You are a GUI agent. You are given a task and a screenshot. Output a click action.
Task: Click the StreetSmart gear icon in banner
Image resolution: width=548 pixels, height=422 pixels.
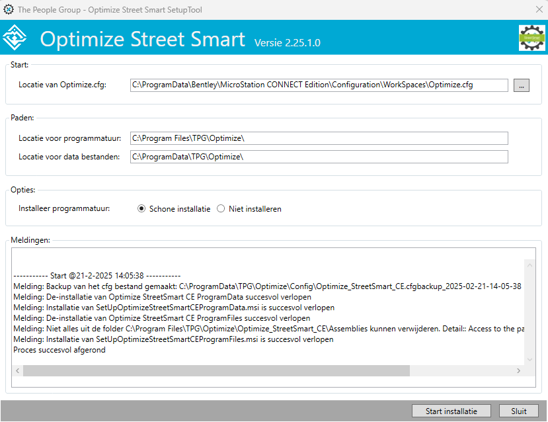[x=531, y=38]
